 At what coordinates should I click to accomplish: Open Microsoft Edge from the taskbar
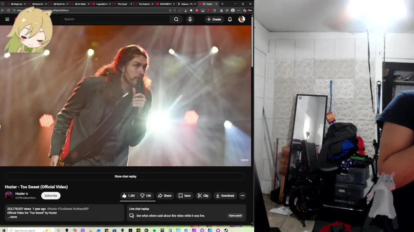pyautogui.click(x=186, y=230)
